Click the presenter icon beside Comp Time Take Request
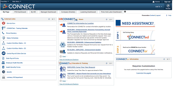Image resolution: width=173 pixels, height=97 pixels. click(63, 69)
